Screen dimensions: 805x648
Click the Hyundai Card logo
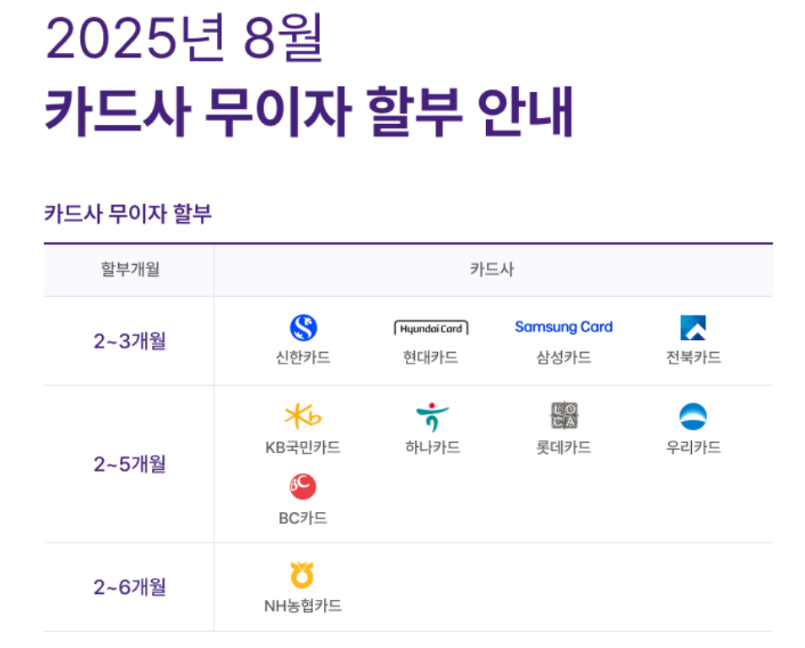[431, 328]
